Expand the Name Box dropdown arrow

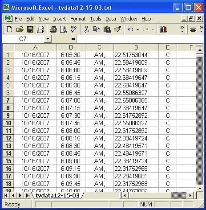[x=48, y=39]
